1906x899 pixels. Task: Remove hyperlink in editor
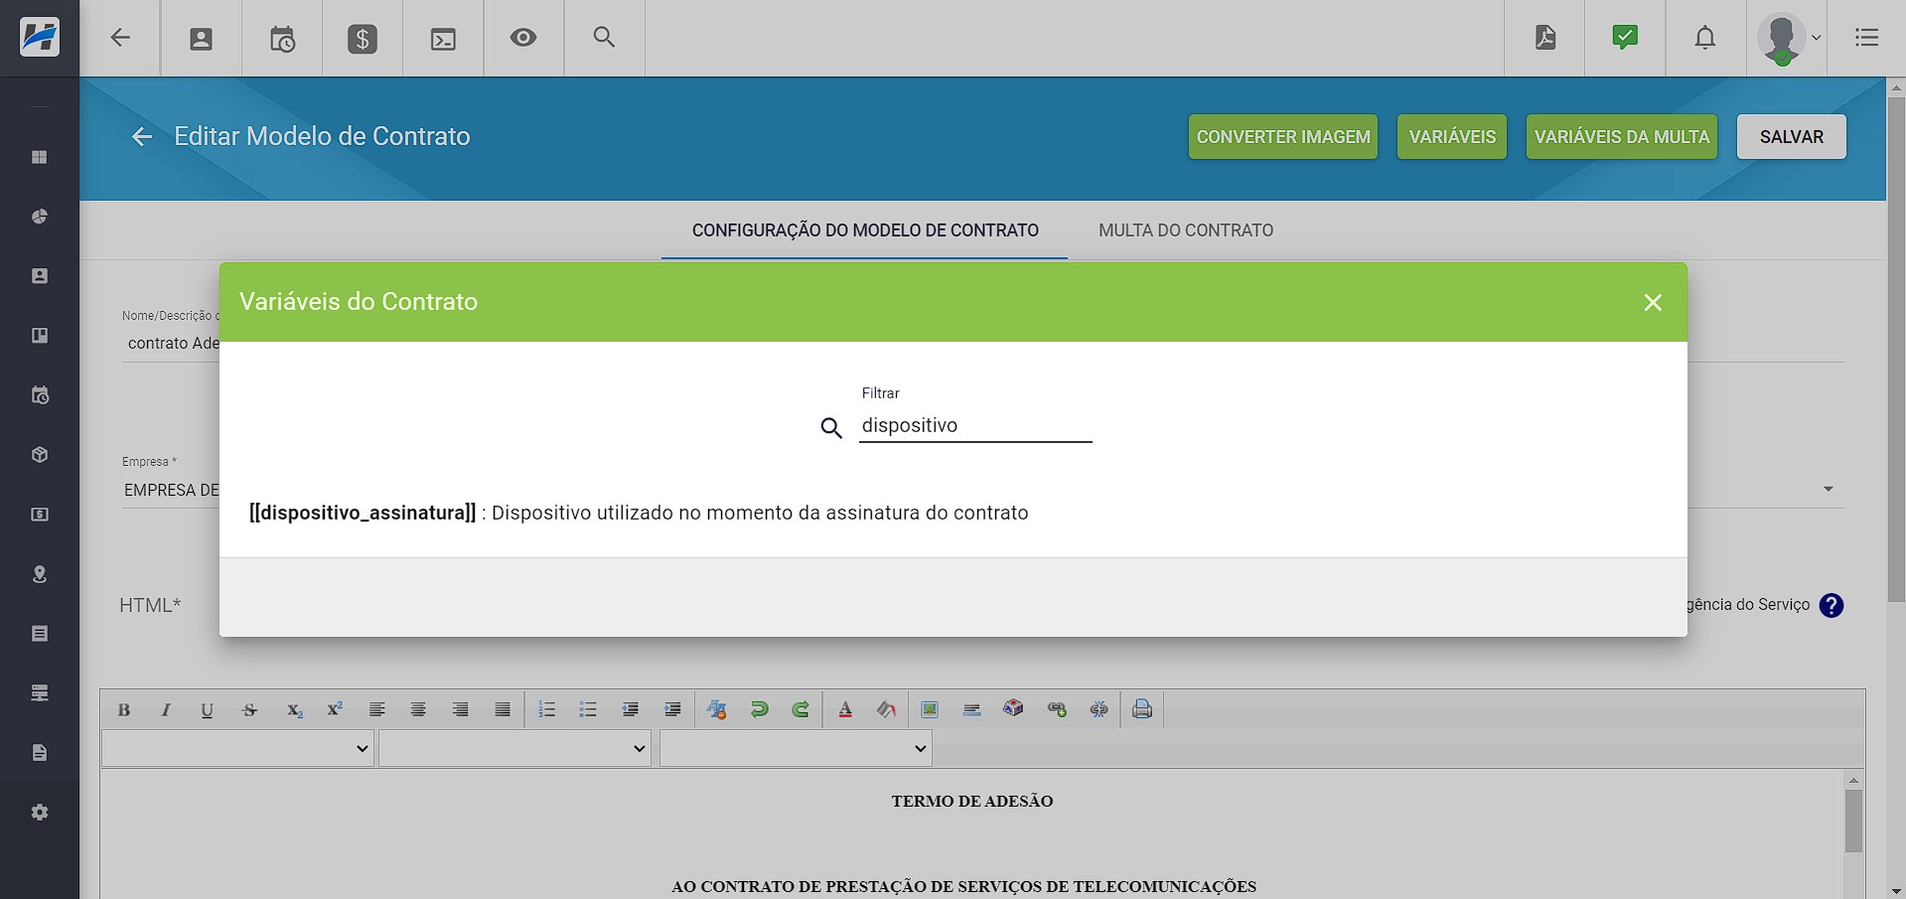pyautogui.click(x=1099, y=709)
